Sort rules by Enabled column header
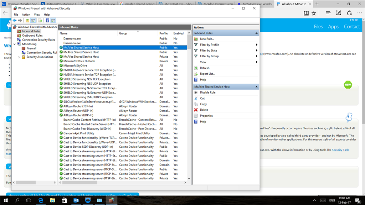Viewport: 365px width, 205px height. pyautogui.click(x=179, y=33)
